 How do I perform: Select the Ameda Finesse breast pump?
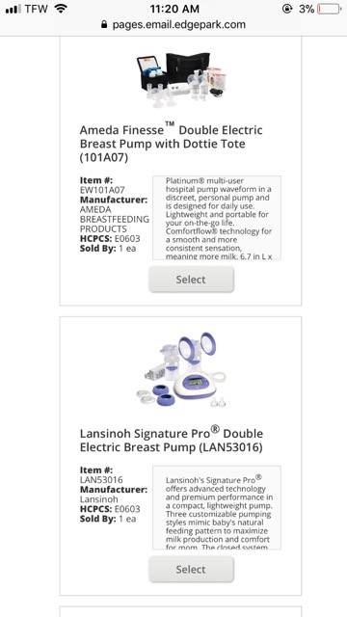pos(191,280)
